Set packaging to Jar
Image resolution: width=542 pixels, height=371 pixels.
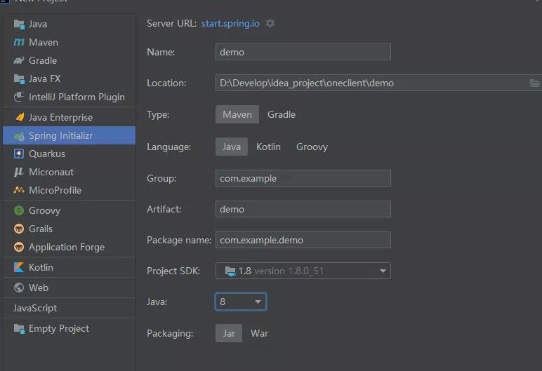click(229, 333)
